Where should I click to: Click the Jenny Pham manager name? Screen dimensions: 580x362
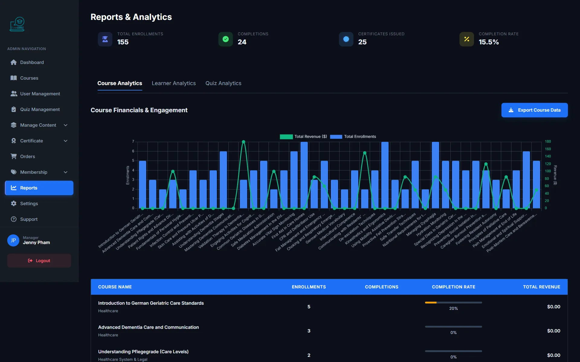36,243
